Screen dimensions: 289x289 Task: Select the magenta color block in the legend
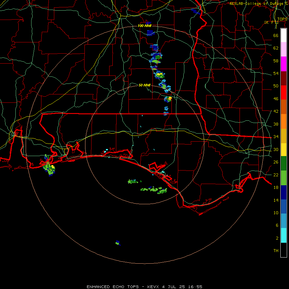coord(284,64)
